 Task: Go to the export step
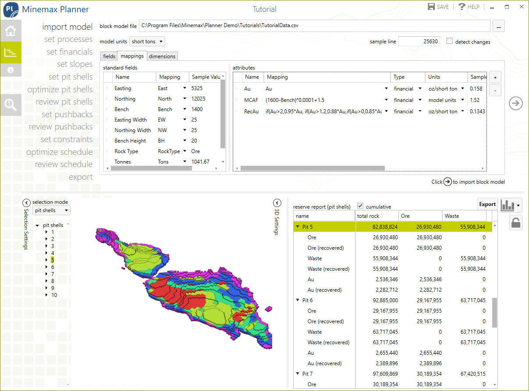point(81,177)
